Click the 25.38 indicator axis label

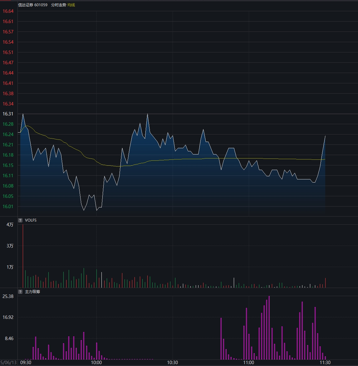pyautogui.click(x=8, y=296)
